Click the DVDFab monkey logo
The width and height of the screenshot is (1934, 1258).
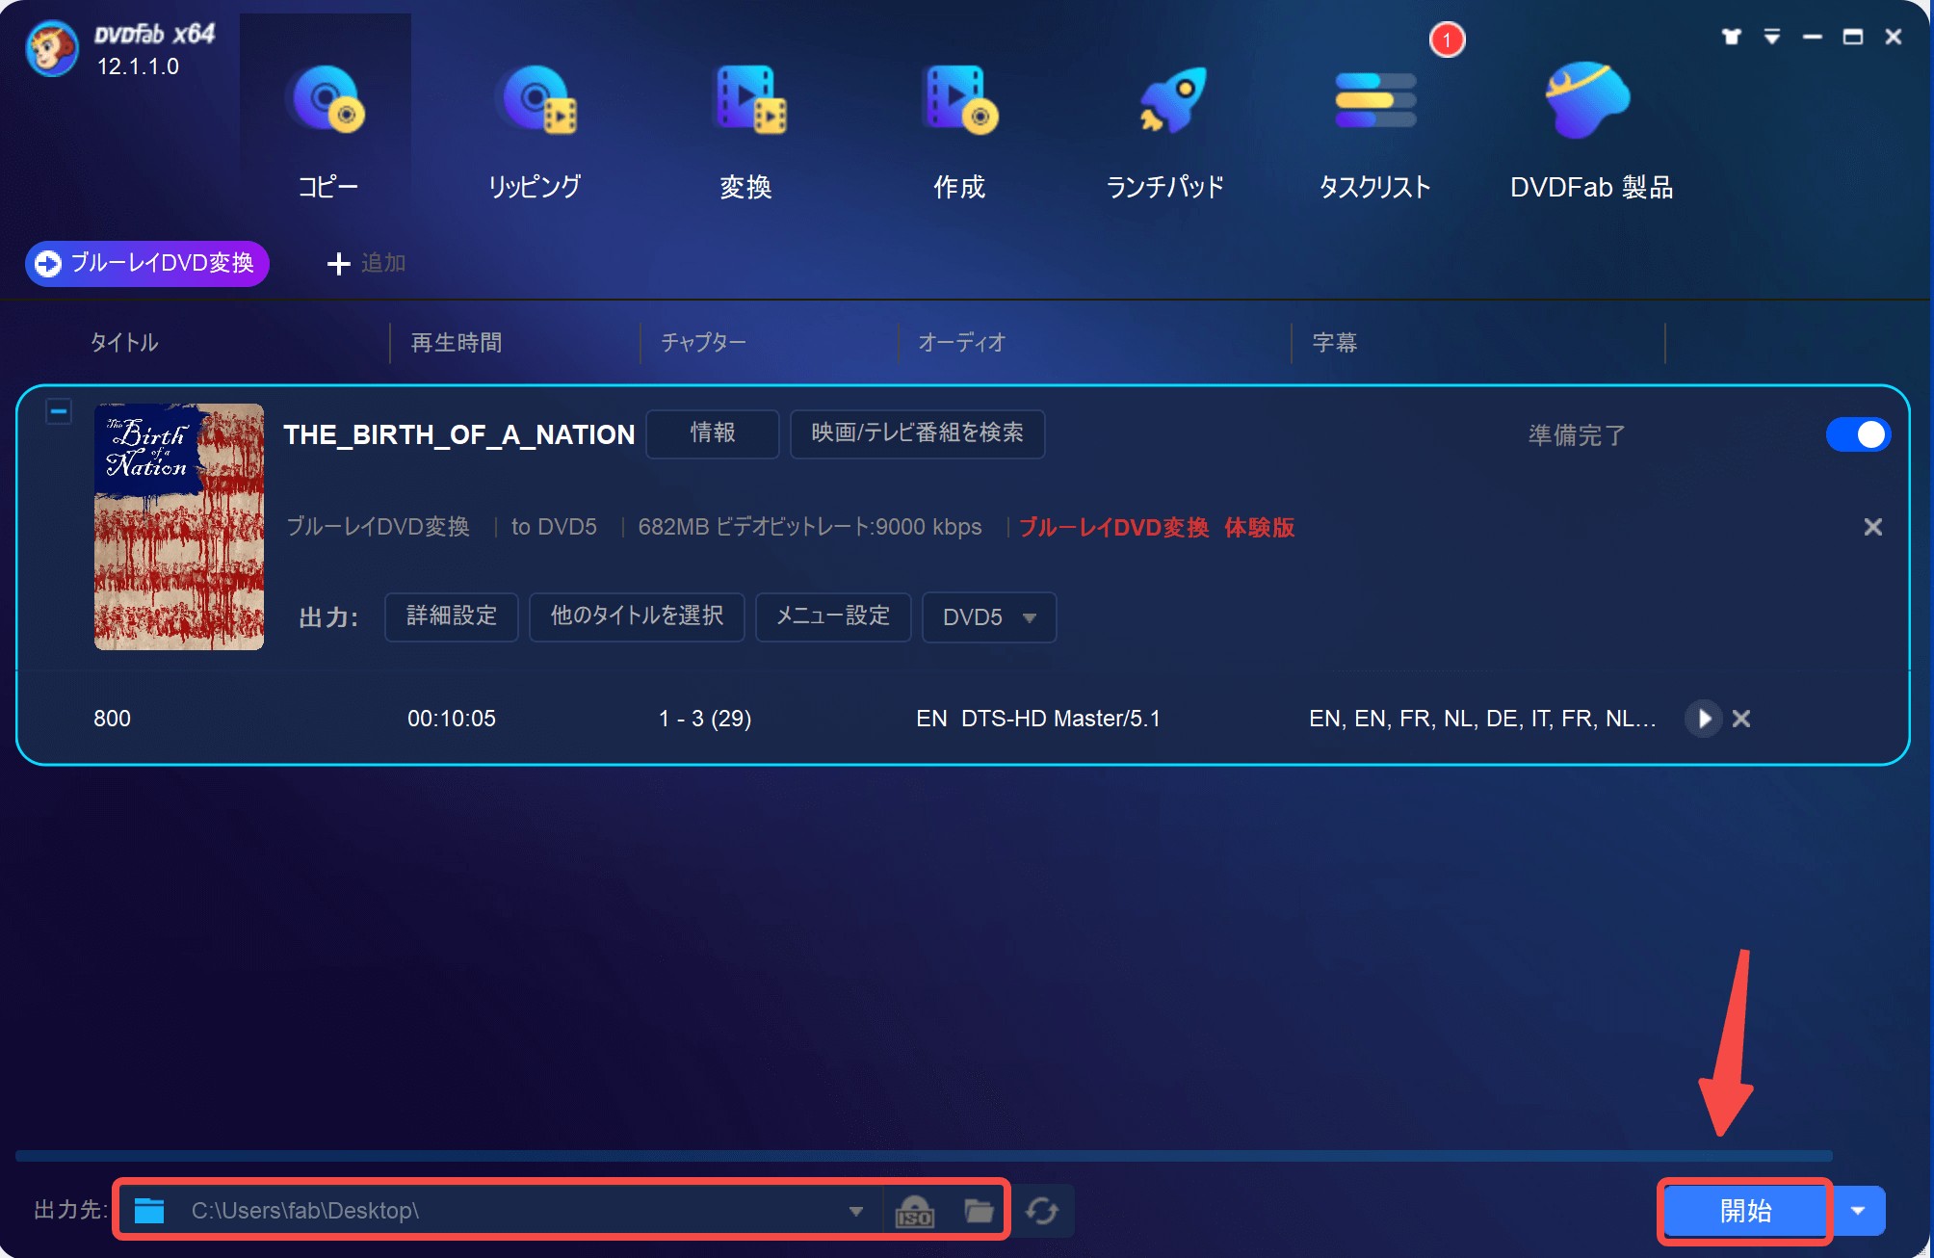click(52, 48)
